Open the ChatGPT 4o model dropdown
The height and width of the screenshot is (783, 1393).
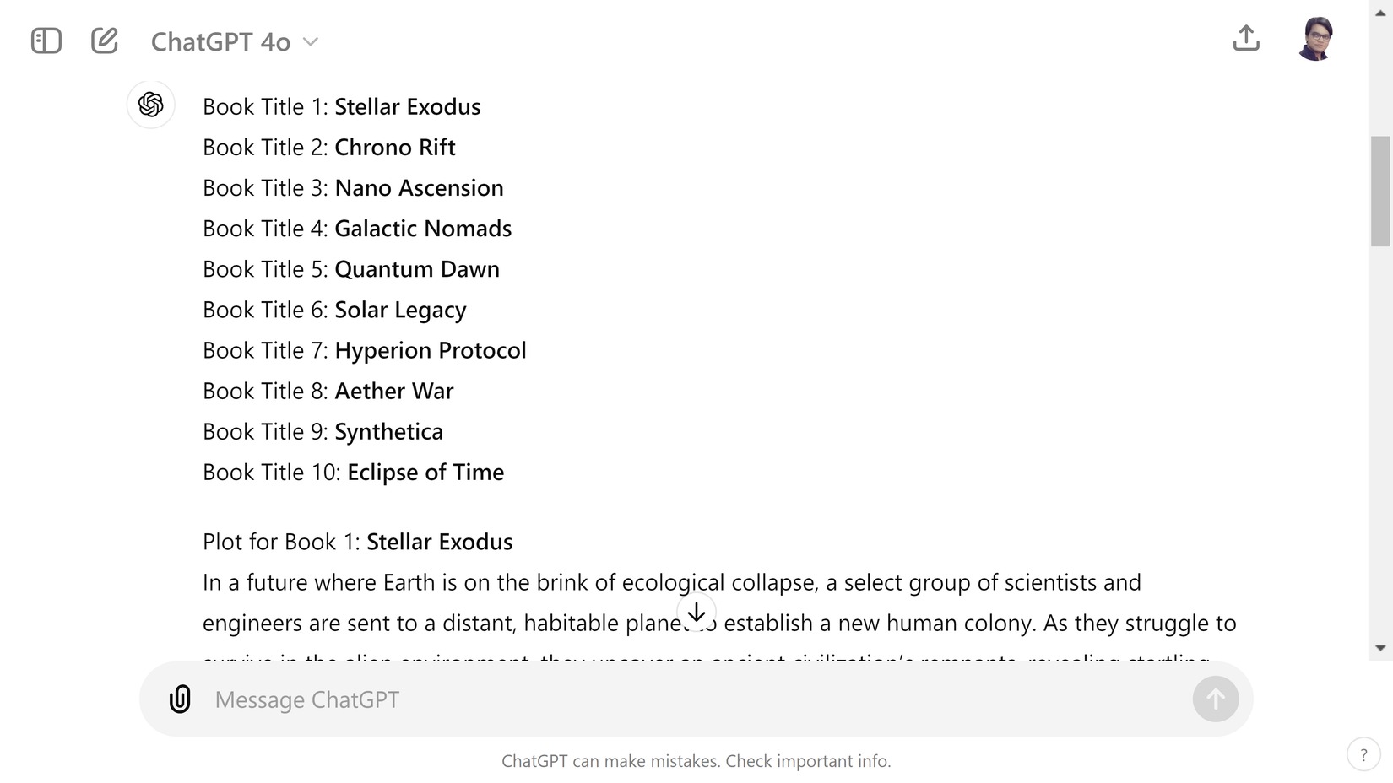(x=234, y=41)
